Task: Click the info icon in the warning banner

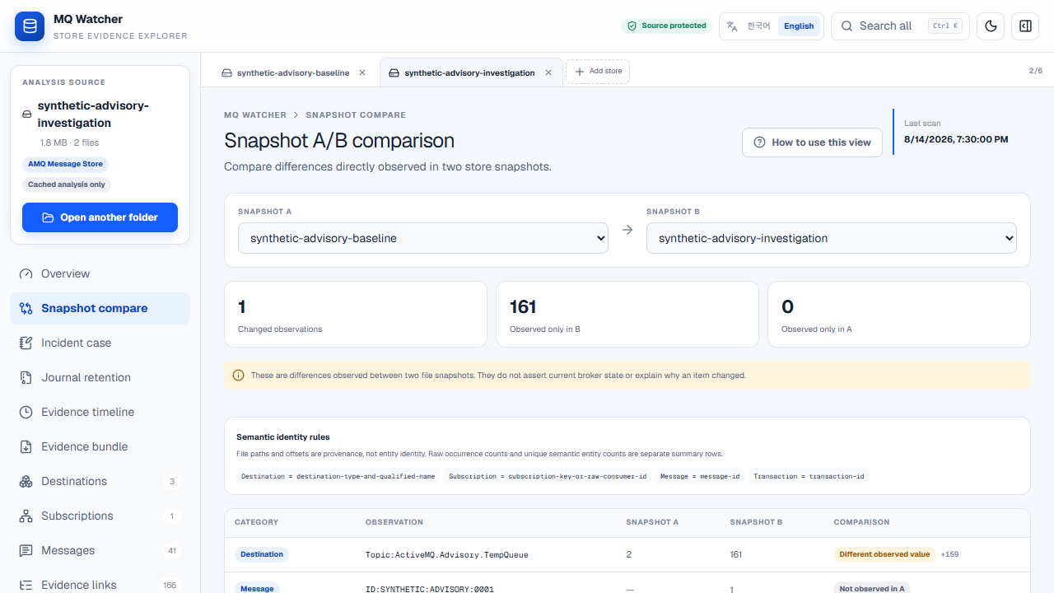Action: click(x=238, y=375)
